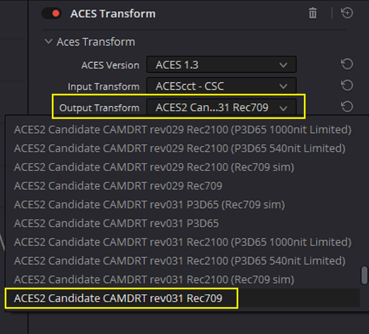
Task: Click the dropdown list scrollbar thumb
Action: [x=364, y=275]
